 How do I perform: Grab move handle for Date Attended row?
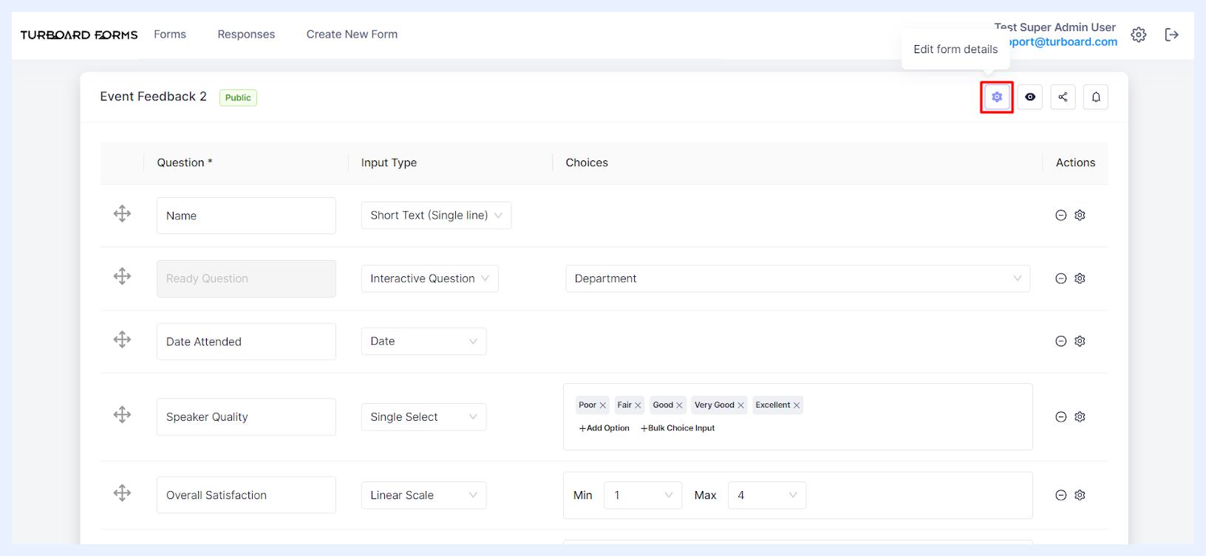[x=122, y=340]
